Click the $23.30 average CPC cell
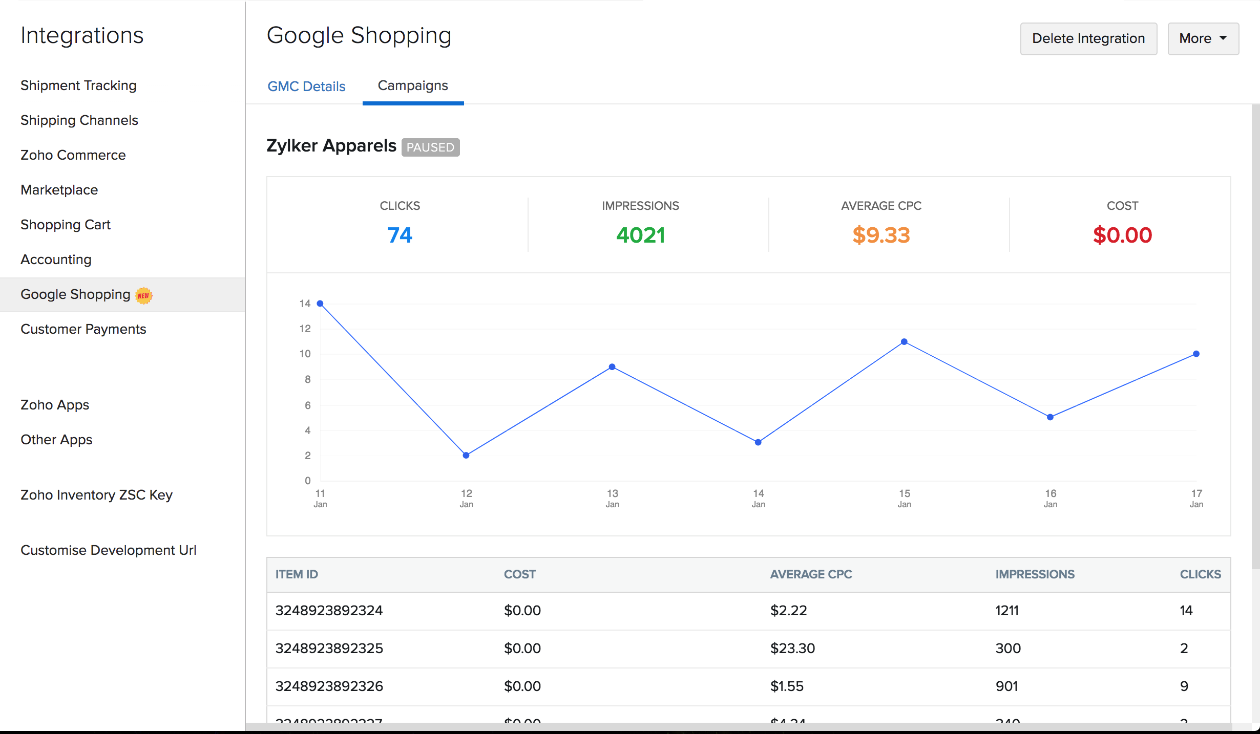 (x=792, y=649)
